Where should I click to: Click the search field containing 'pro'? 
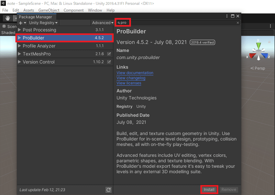click(x=178, y=23)
